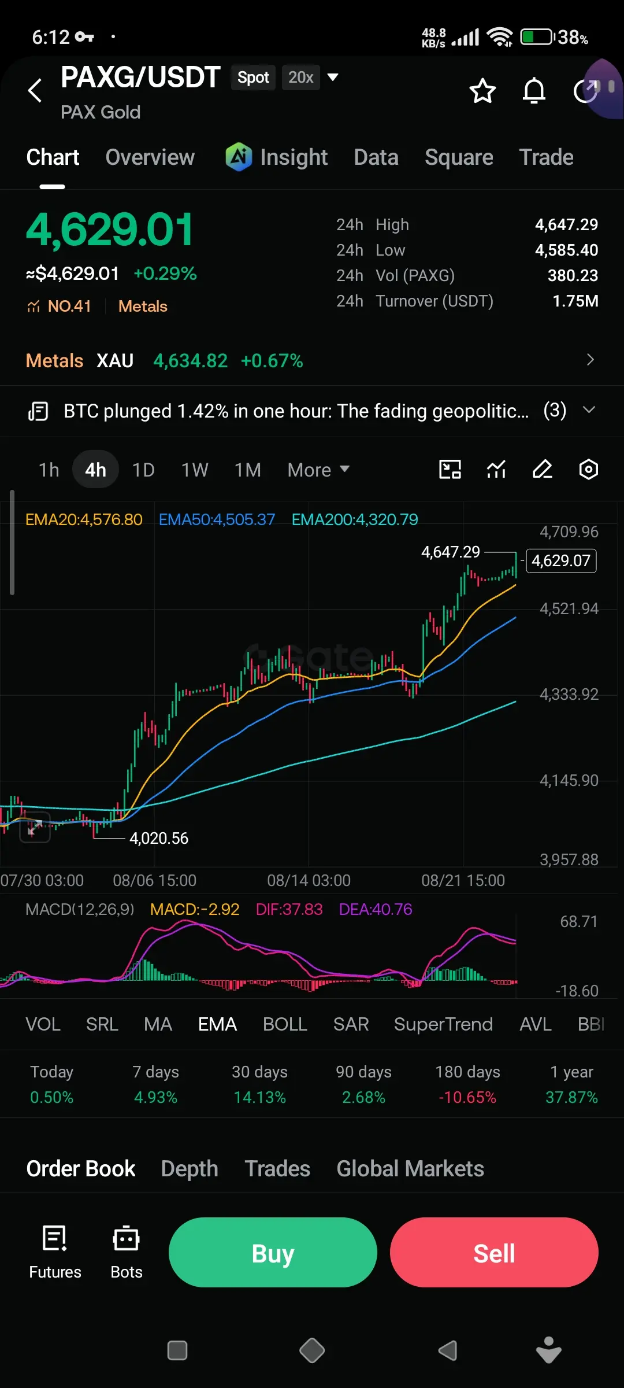This screenshot has height=1388, width=624.
Task: Add PAXG/USDT to favorites star
Action: point(482,91)
